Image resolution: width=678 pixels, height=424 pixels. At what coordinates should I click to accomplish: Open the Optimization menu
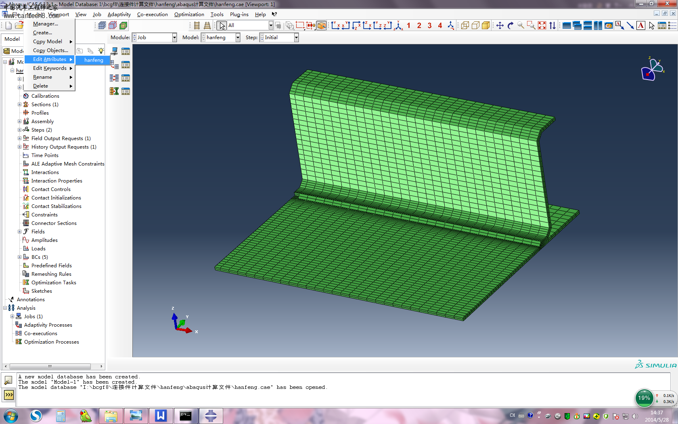tap(189, 15)
